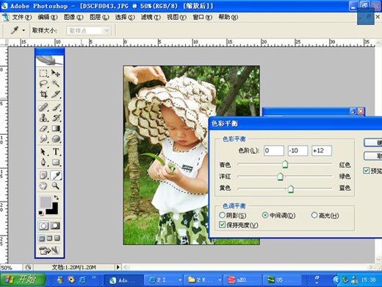The image size is (382, 287).
Task: Click the 青色–红色 cyan-red slider handle
Action: [285, 164]
